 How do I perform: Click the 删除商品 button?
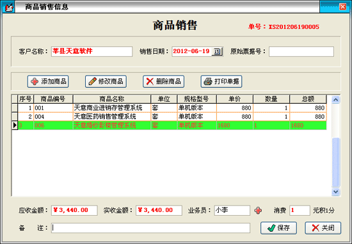pyautogui.click(x=163, y=81)
